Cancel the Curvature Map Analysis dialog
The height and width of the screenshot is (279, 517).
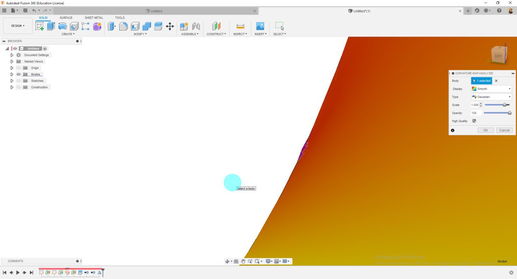(504, 130)
